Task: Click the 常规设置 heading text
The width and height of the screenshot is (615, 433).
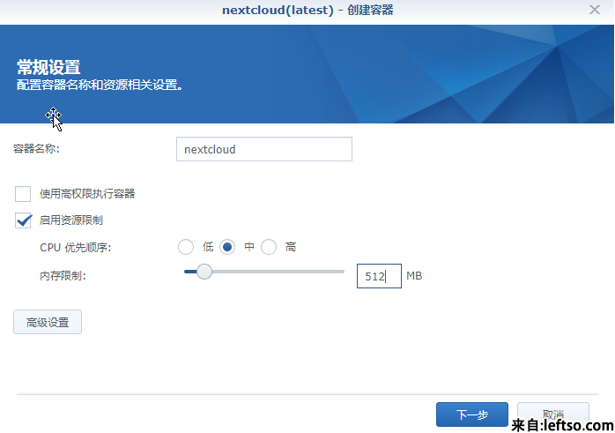Action: (48, 67)
